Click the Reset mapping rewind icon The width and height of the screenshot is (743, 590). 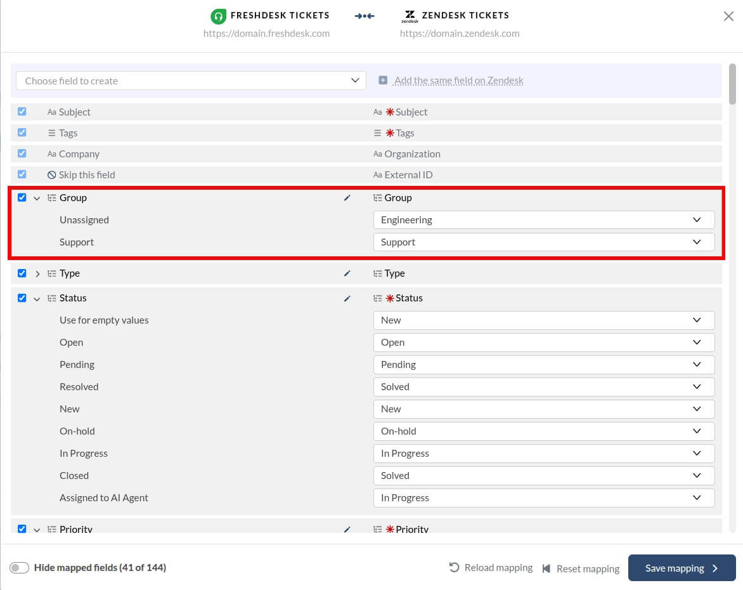point(546,568)
